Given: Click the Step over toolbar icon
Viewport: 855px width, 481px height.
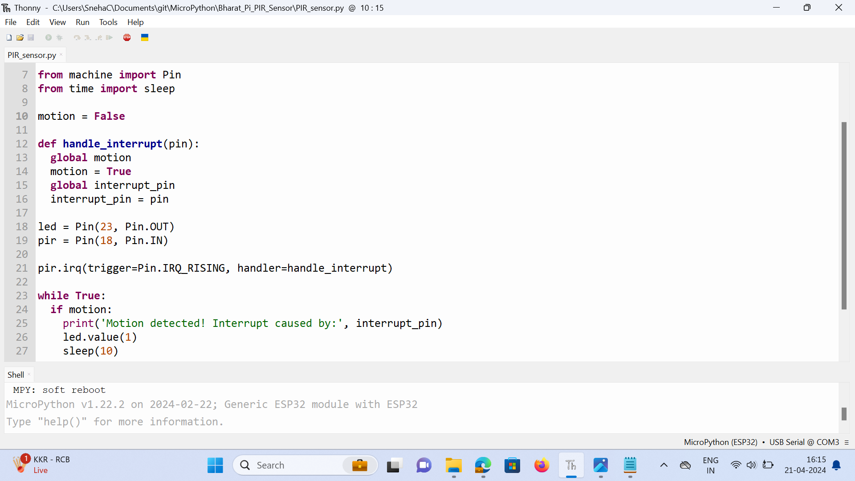Looking at the screenshot, I should [77, 38].
